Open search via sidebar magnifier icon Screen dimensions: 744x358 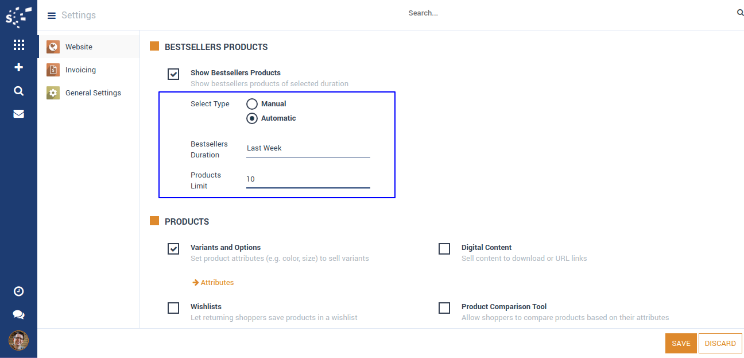18,91
